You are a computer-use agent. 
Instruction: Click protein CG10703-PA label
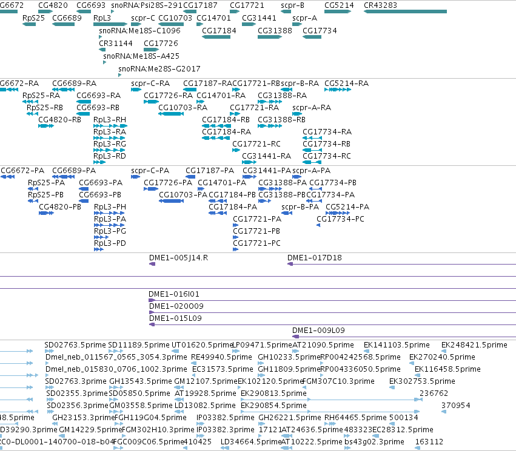pyautogui.click(x=183, y=195)
